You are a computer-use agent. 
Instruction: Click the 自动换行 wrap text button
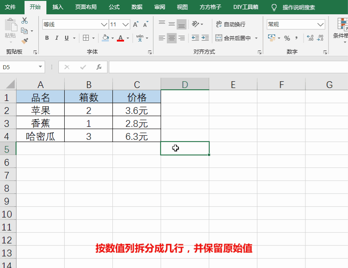pos(230,24)
